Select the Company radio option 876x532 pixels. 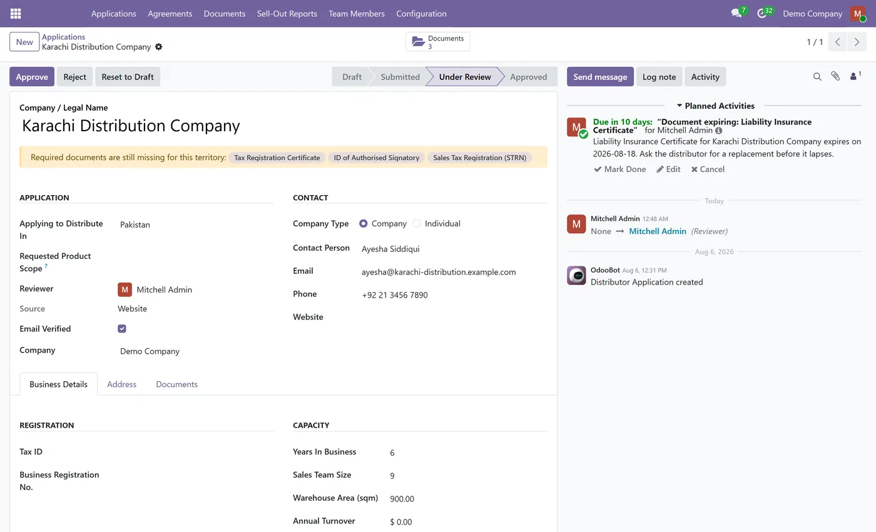point(364,224)
